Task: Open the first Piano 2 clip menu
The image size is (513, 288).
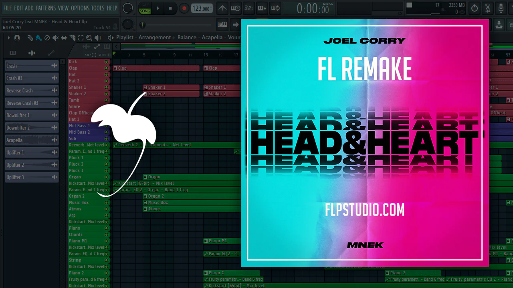Action: point(206,273)
